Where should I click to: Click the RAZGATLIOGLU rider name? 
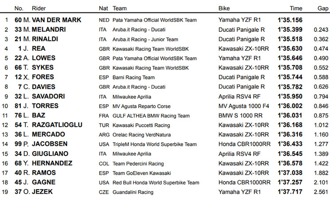tap(57, 125)
